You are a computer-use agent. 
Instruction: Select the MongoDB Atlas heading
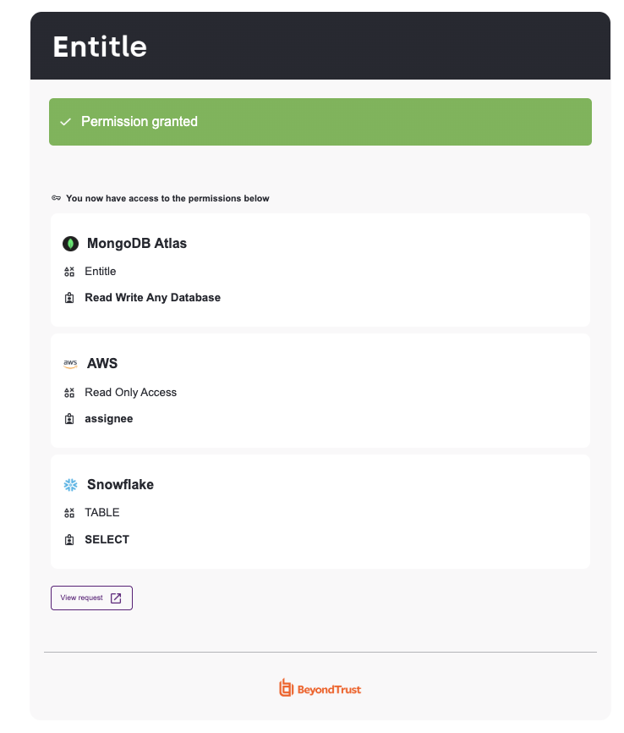tap(137, 244)
